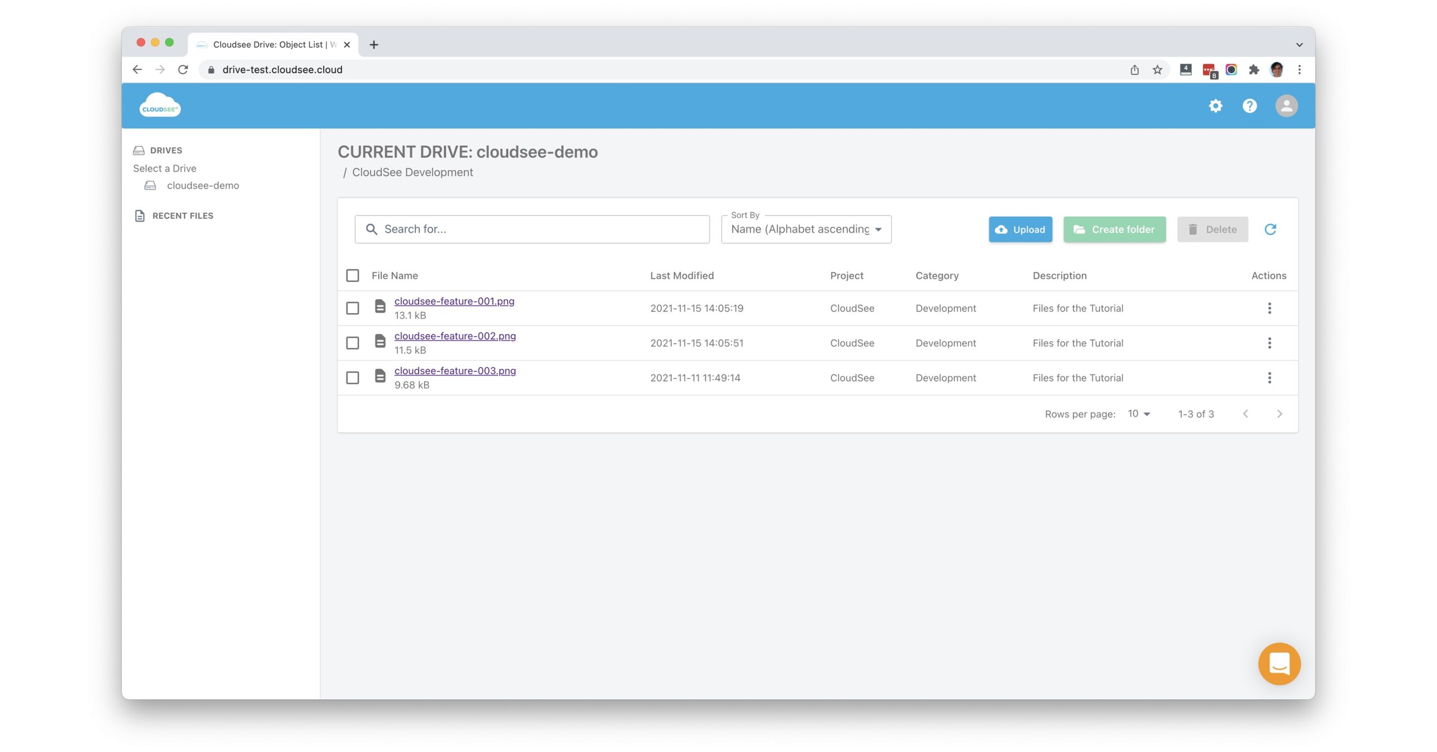Image resolution: width=1437 pixels, height=752 pixels.
Task: Open actions menu for cloudsee-feature-002.png
Action: tap(1269, 343)
